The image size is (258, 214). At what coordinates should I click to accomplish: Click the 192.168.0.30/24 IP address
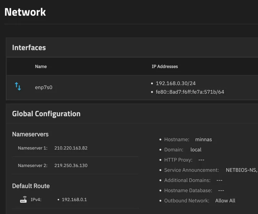tap(176, 83)
